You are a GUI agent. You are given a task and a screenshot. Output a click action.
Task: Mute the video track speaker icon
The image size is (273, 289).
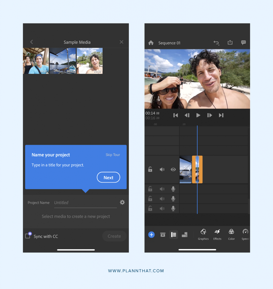[162, 169]
